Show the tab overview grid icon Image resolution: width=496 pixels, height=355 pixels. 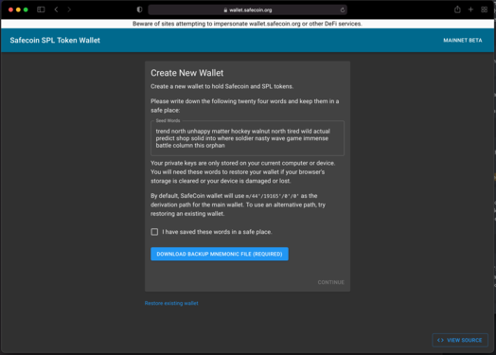pos(484,9)
